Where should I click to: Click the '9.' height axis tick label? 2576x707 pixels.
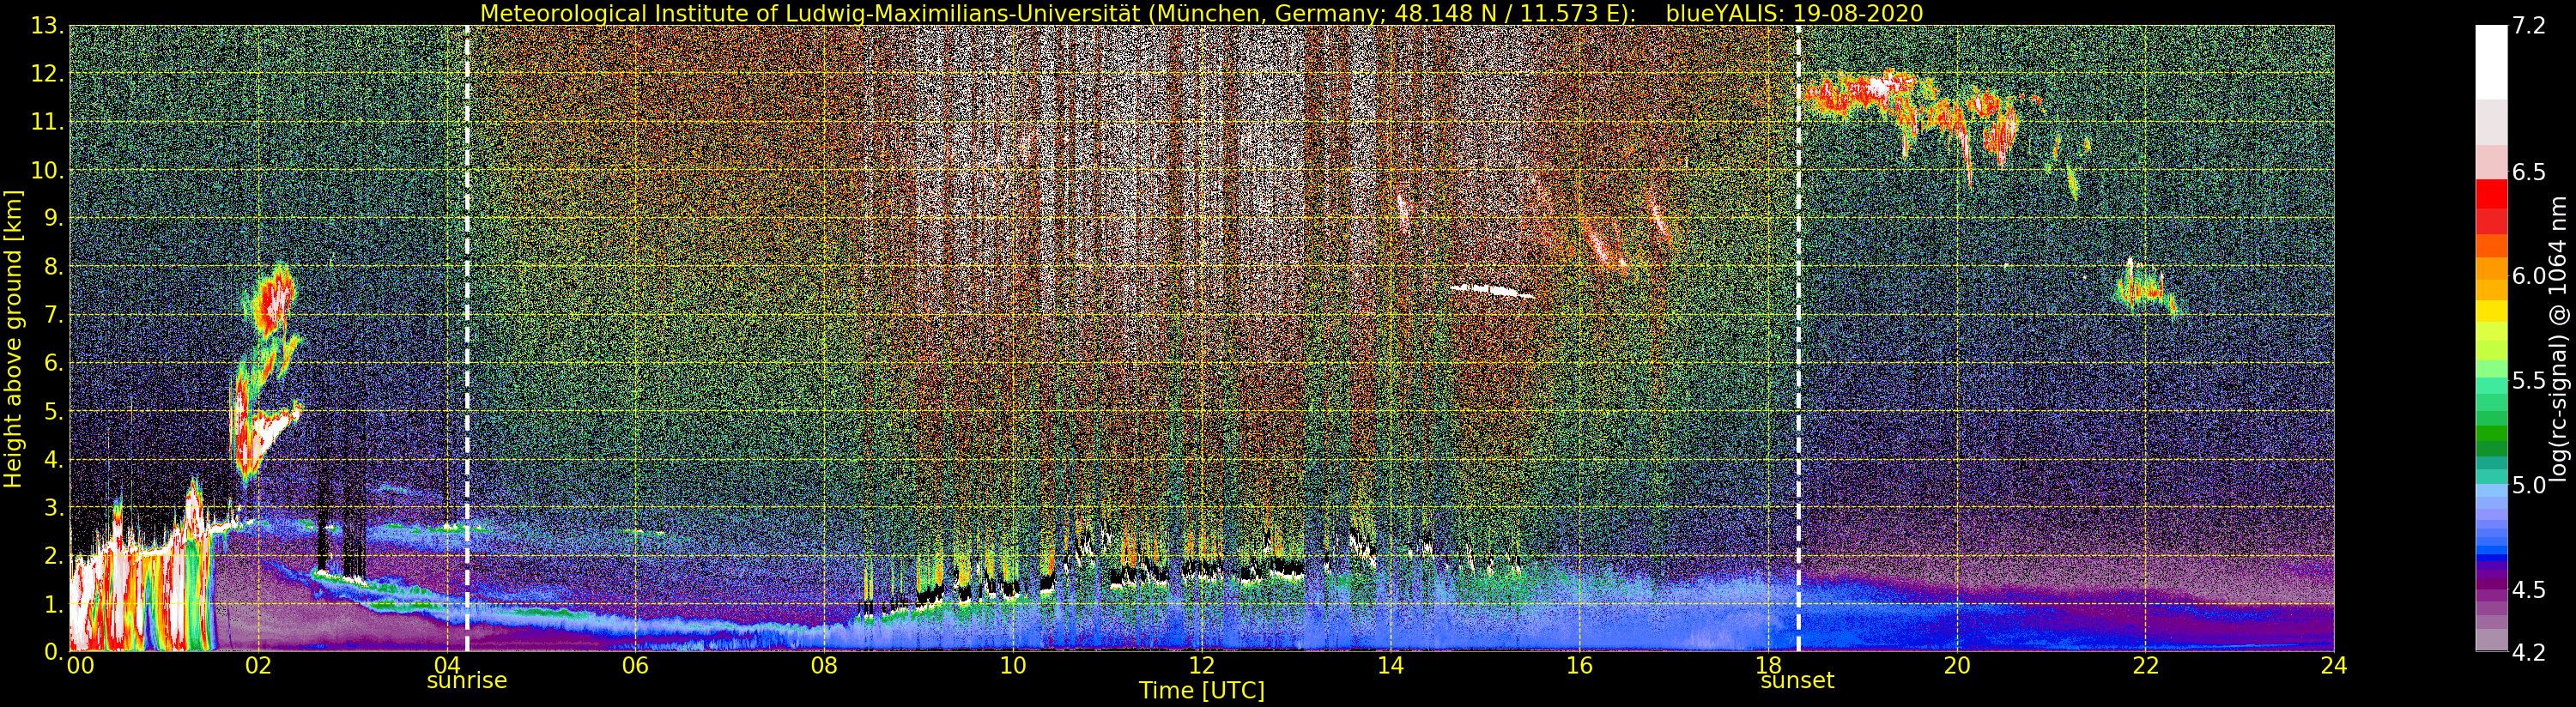[x=54, y=219]
